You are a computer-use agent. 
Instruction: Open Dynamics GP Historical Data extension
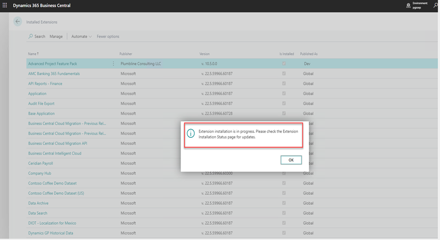coord(50,233)
